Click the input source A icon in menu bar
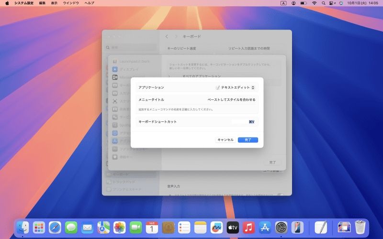 283,3
